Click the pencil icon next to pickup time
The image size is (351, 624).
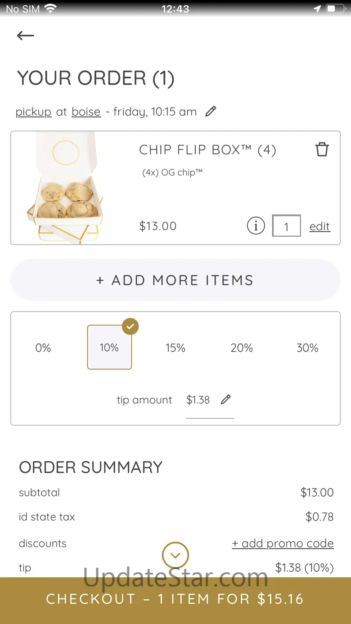tap(211, 111)
